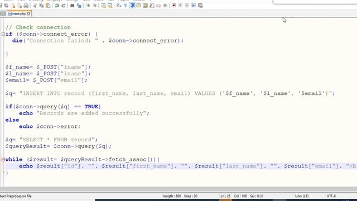
Task: Click the Save All toolbar icon
Action: pyautogui.click(x=6, y=6)
